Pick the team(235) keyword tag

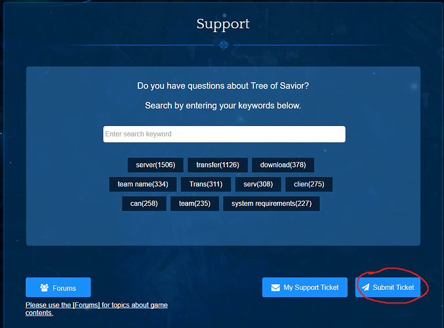(195, 203)
